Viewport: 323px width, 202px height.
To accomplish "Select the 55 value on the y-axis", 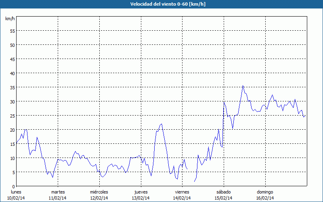I will click(x=12, y=31).
